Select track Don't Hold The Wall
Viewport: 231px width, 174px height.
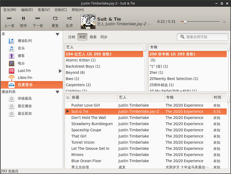[x=146, y=118]
